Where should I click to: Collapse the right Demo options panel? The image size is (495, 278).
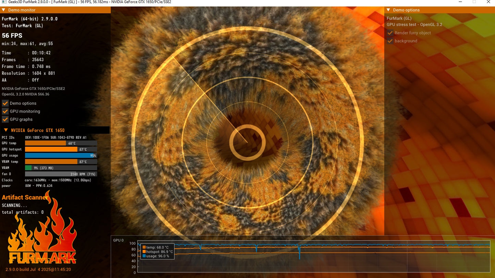pyautogui.click(x=388, y=10)
